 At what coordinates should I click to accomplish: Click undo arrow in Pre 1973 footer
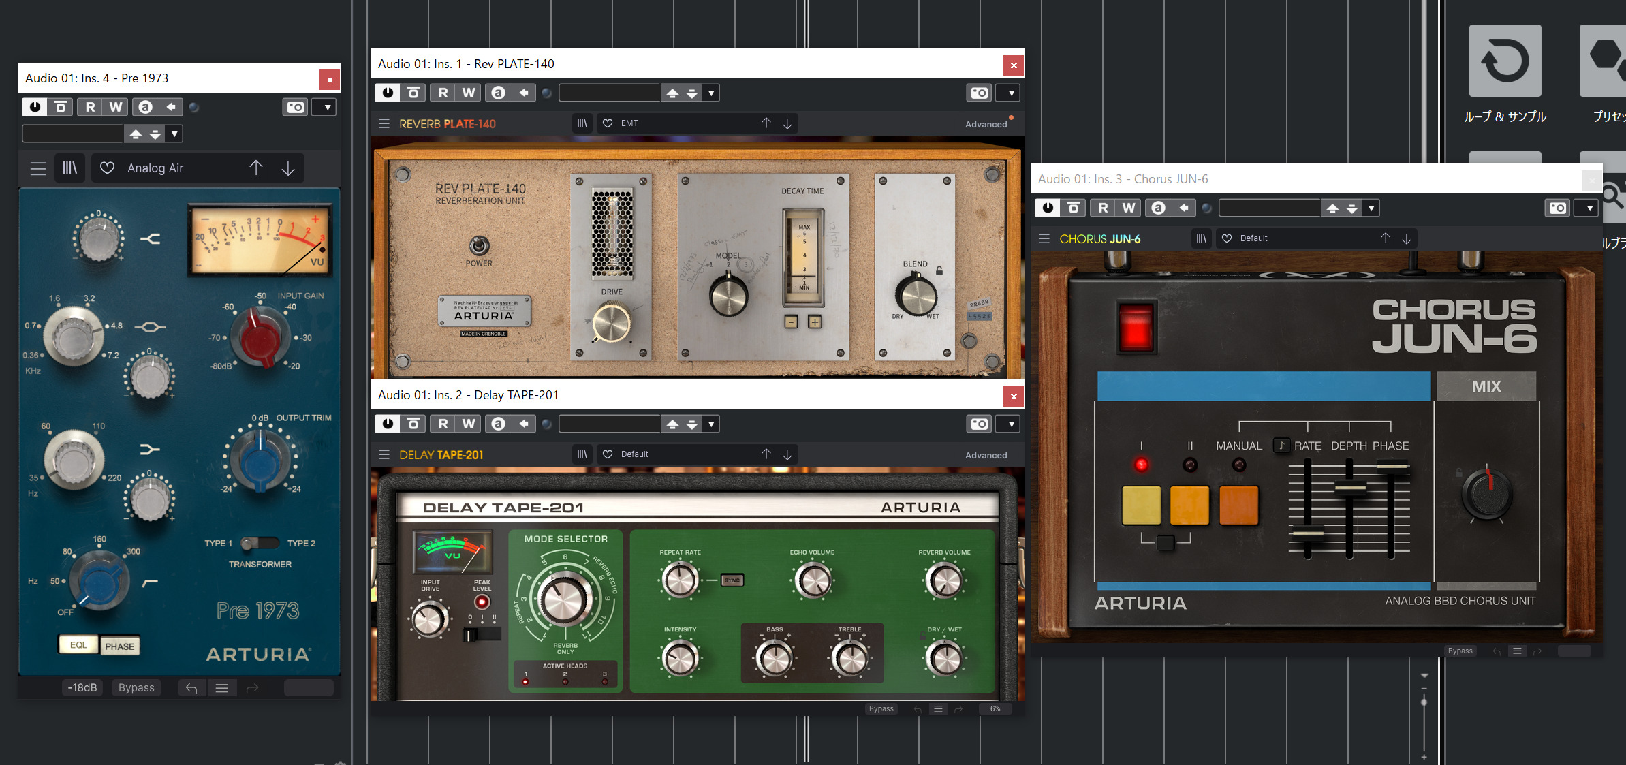(191, 688)
